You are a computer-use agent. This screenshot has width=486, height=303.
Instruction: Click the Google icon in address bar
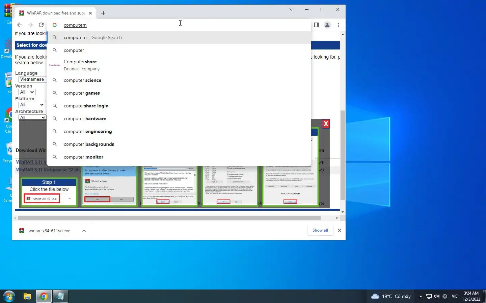(x=55, y=25)
